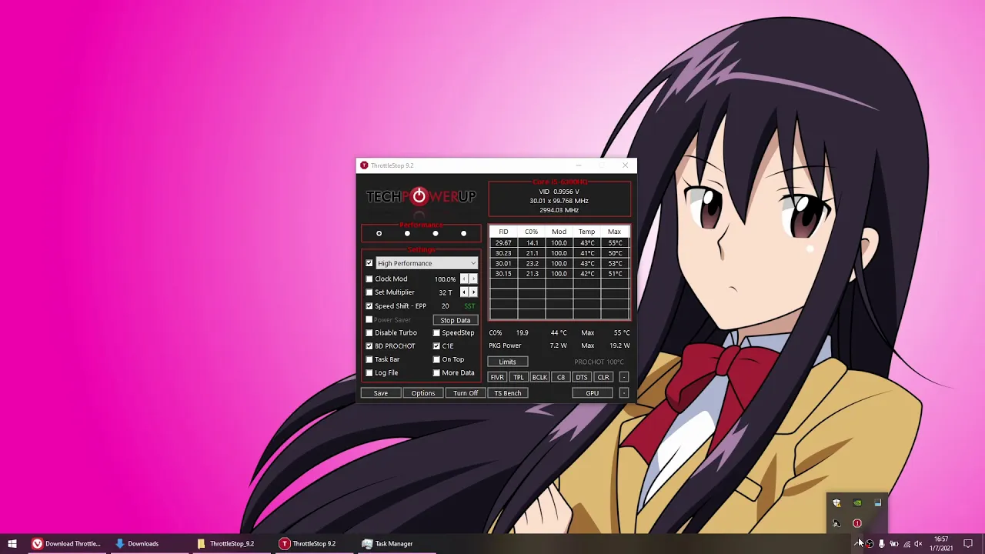Screen dimensions: 985x554
Task: Click the Stop Data button
Action: click(455, 320)
